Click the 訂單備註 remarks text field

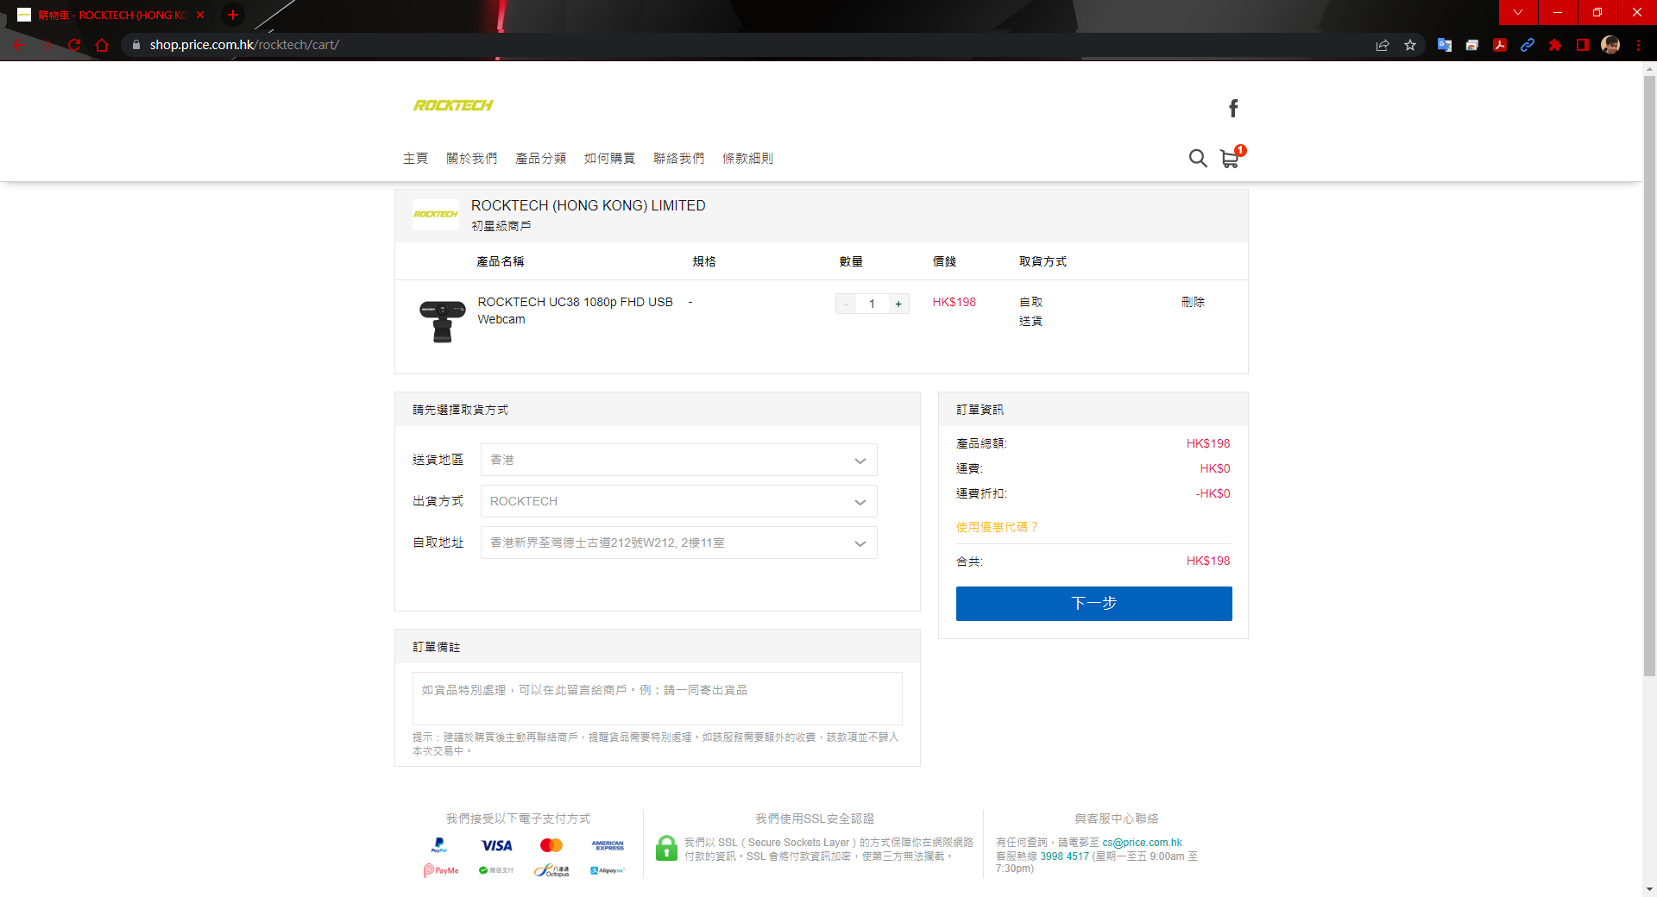(x=657, y=699)
